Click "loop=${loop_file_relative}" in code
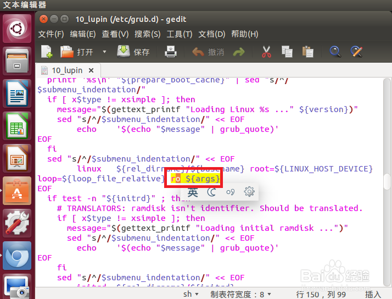 click(x=101, y=179)
